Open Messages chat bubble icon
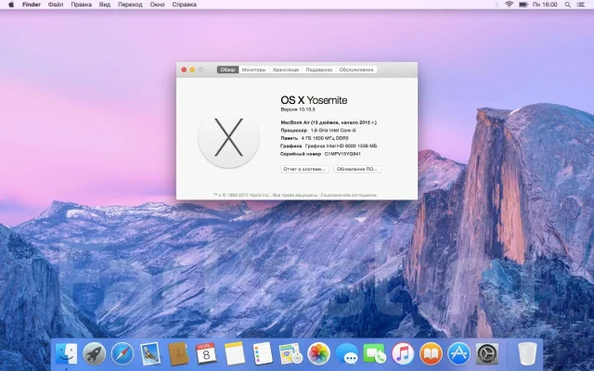The width and height of the screenshot is (594, 371). point(346,354)
